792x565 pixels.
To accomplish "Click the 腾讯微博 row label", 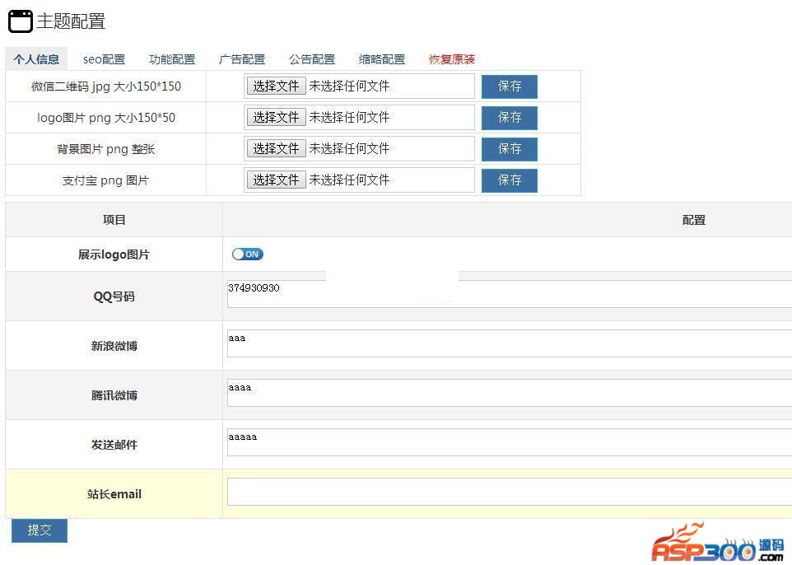I will (114, 395).
